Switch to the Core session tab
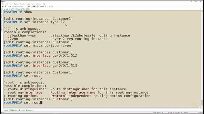This screenshot has height=114, width=204. (18, 9)
